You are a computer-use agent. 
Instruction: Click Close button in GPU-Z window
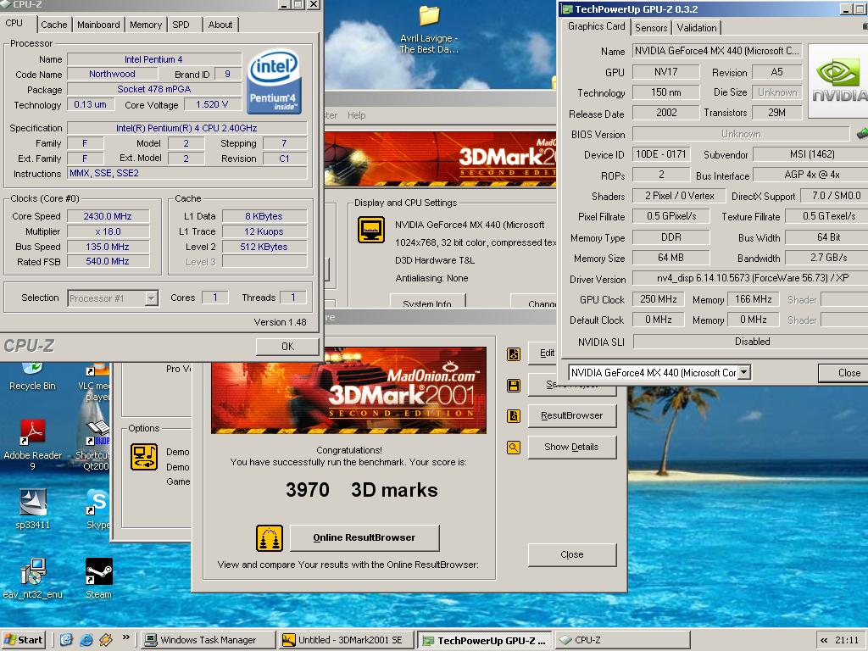point(843,373)
